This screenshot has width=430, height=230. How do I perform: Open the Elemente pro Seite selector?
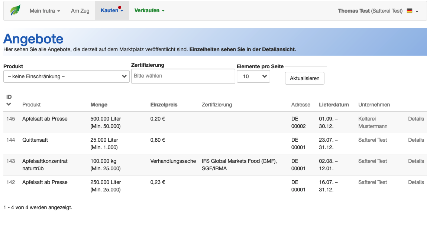(x=253, y=76)
